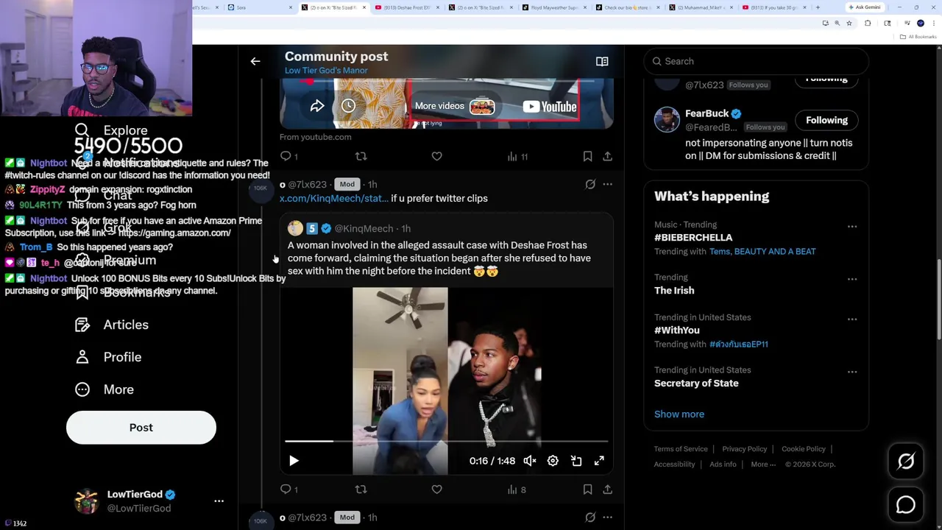942x530 pixels.
Task: Open more options for #WithYou trend
Action: click(852, 319)
